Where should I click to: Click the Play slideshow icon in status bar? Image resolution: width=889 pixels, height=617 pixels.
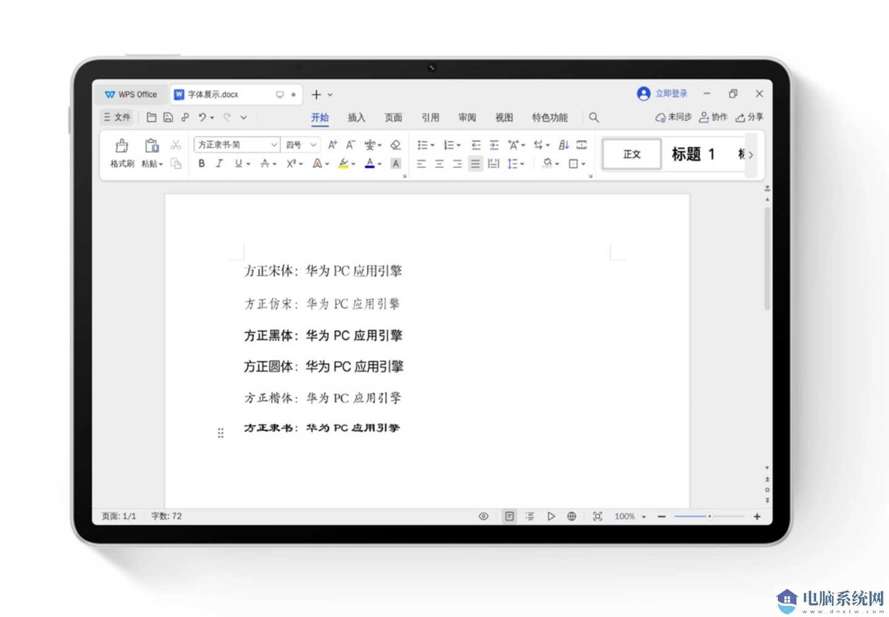(551, 516)
